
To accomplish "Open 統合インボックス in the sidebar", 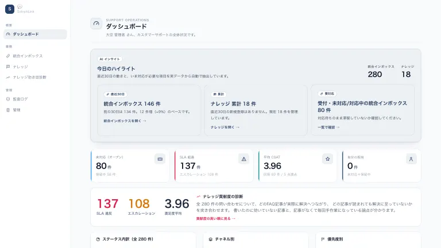I will (35, 56).
